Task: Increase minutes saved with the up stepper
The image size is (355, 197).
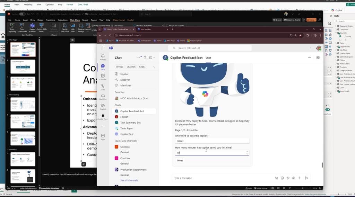Action: pyautogui.click(x=247, y=152)
